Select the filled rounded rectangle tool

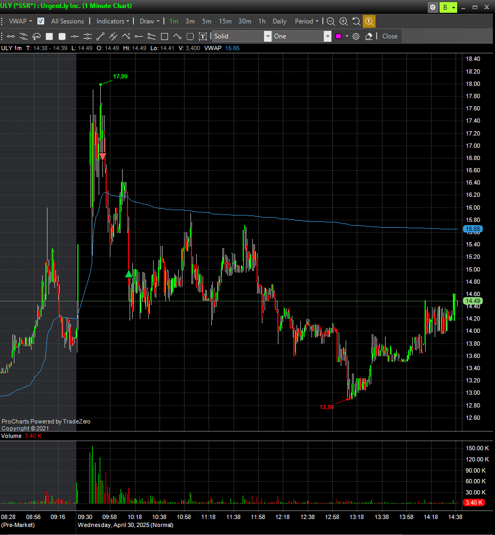click(x=62, y=36)
